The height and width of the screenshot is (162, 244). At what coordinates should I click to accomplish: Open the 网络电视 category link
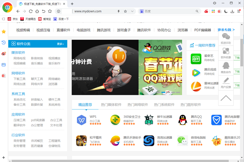[20, 58]
